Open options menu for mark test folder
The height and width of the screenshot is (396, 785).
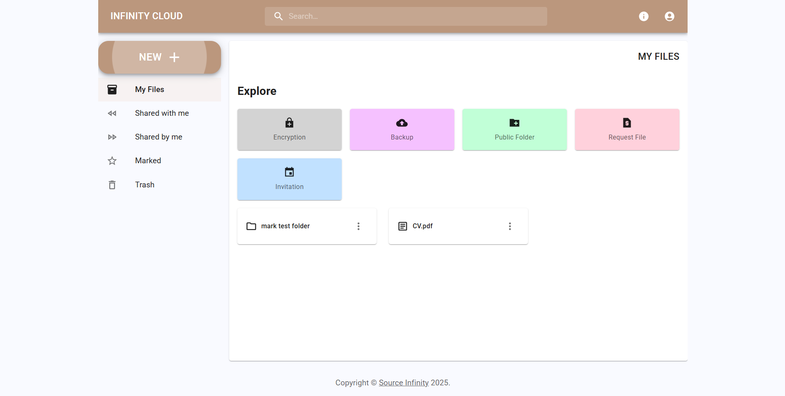tap(358, 226)
